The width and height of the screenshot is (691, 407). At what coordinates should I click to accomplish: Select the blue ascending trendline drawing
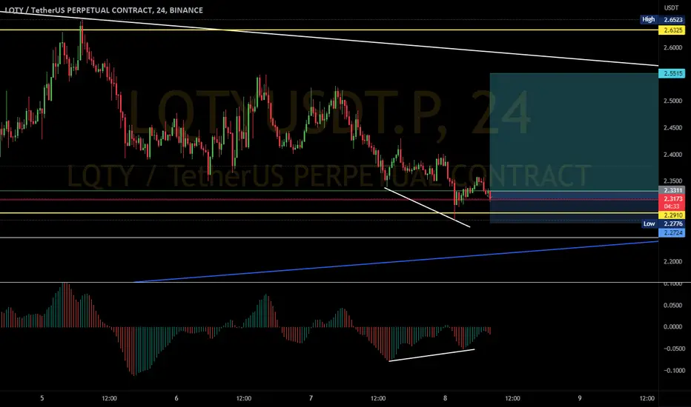point(397,262)
